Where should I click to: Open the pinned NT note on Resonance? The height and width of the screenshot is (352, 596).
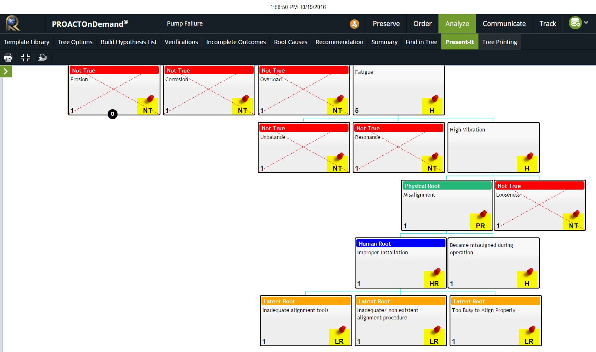[x=432, y=164]
